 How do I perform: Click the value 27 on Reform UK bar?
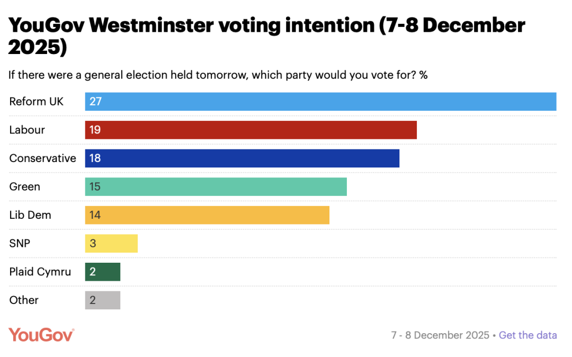95,102
